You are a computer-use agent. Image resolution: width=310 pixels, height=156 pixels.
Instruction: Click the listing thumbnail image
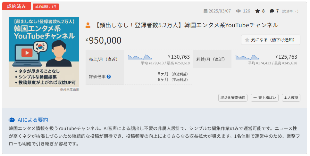[44, 52]
